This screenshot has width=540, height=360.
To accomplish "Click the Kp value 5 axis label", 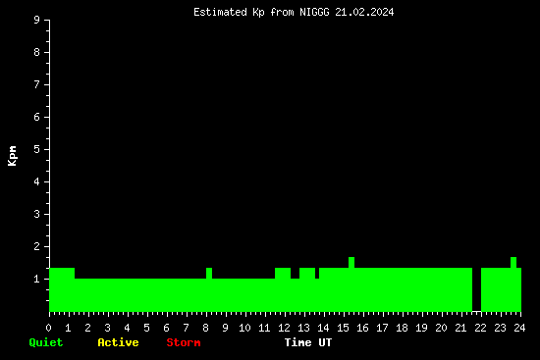I will tap(37, 149).
